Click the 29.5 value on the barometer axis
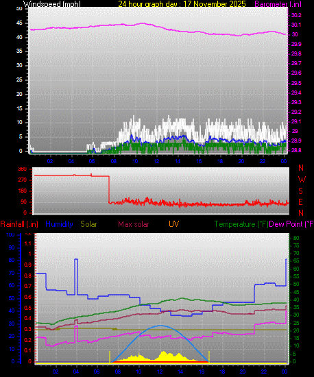The image size is (314, 377). [296, 83]
